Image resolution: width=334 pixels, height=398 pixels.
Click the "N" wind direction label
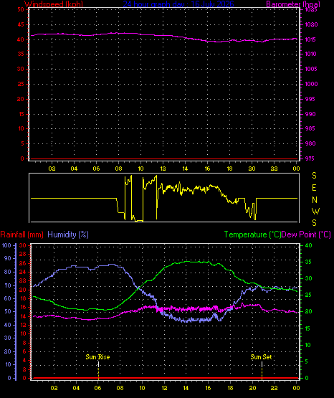point(315,200)
